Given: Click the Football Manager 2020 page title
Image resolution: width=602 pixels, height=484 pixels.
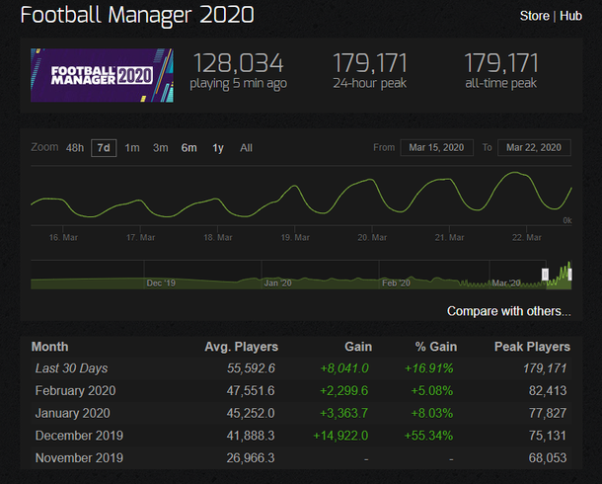Looking at the screenshot, I should click(137, 16).
